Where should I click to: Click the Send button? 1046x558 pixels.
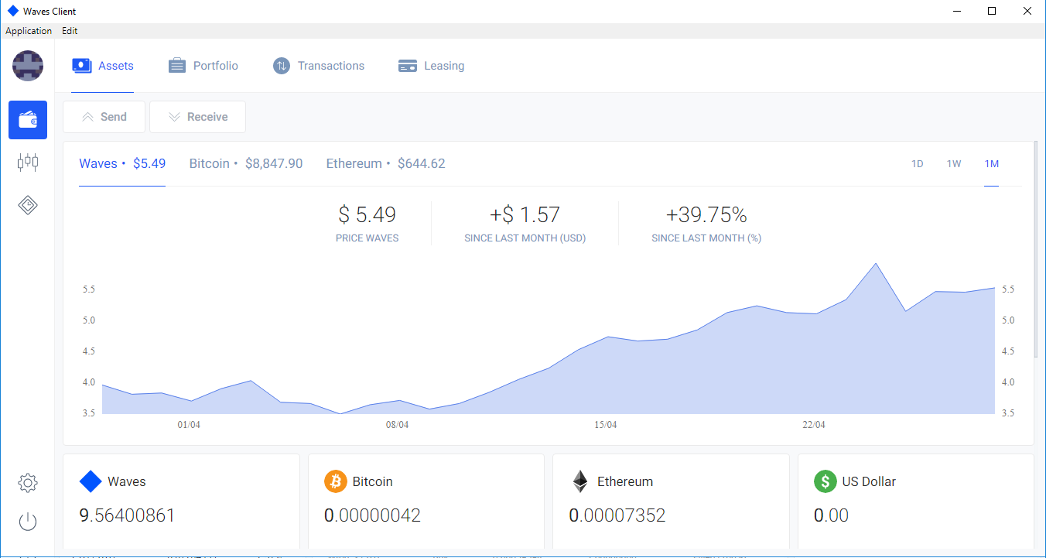104,117
